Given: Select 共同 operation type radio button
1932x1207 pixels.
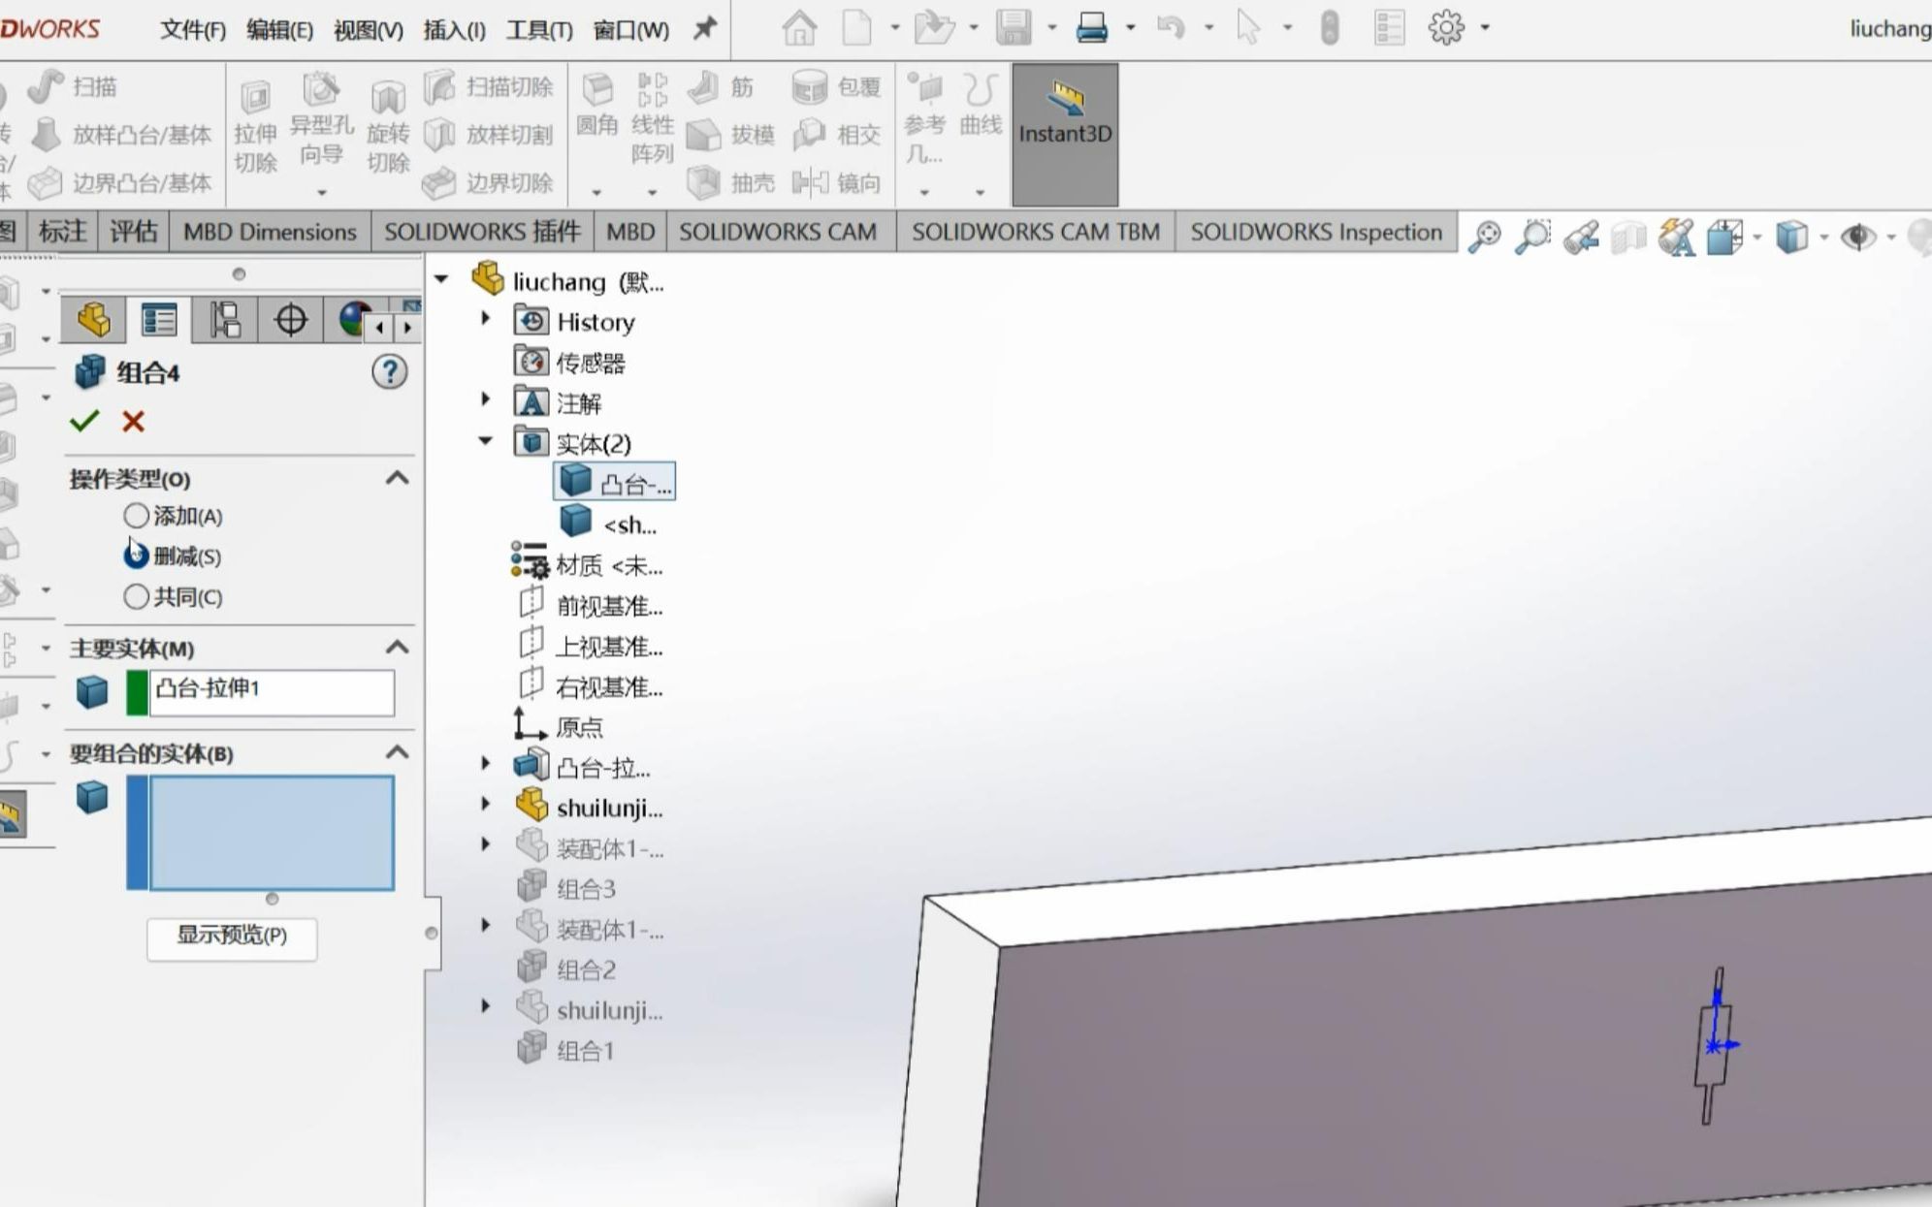Looking at the screenshot, I should click(134, 595).
